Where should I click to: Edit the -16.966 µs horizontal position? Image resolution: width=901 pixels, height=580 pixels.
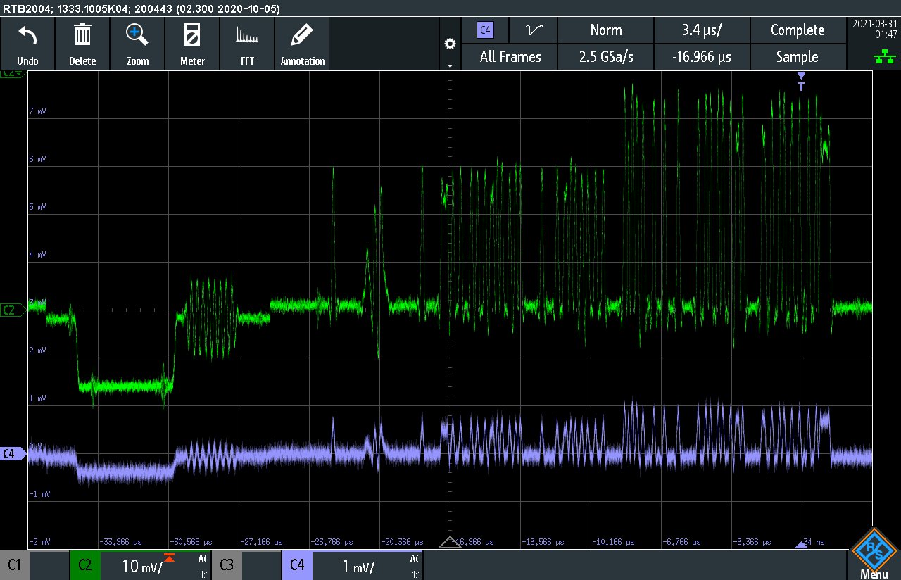tap(702, 57)
